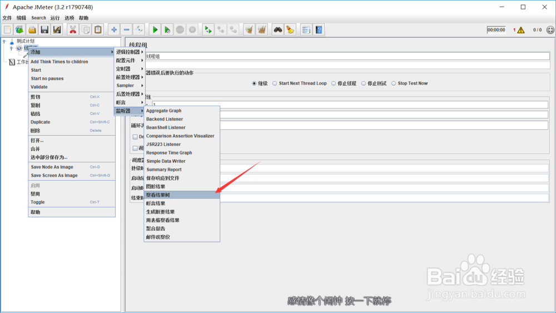Select the Stop Test Now radio
Viewport: 556px width, 313px height.
(x=394, y=83)
